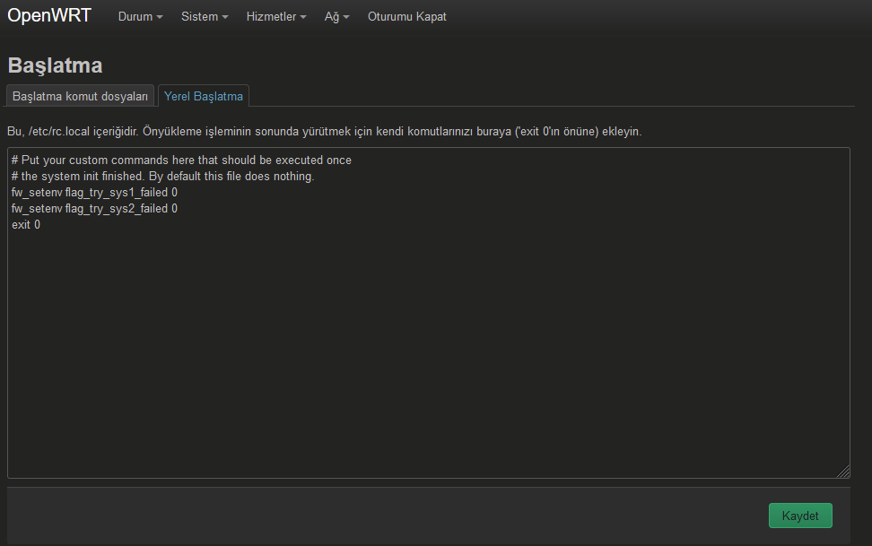Click the Başlatma page heading
This screenshot has width=872, height=546.
coord(55,65)
